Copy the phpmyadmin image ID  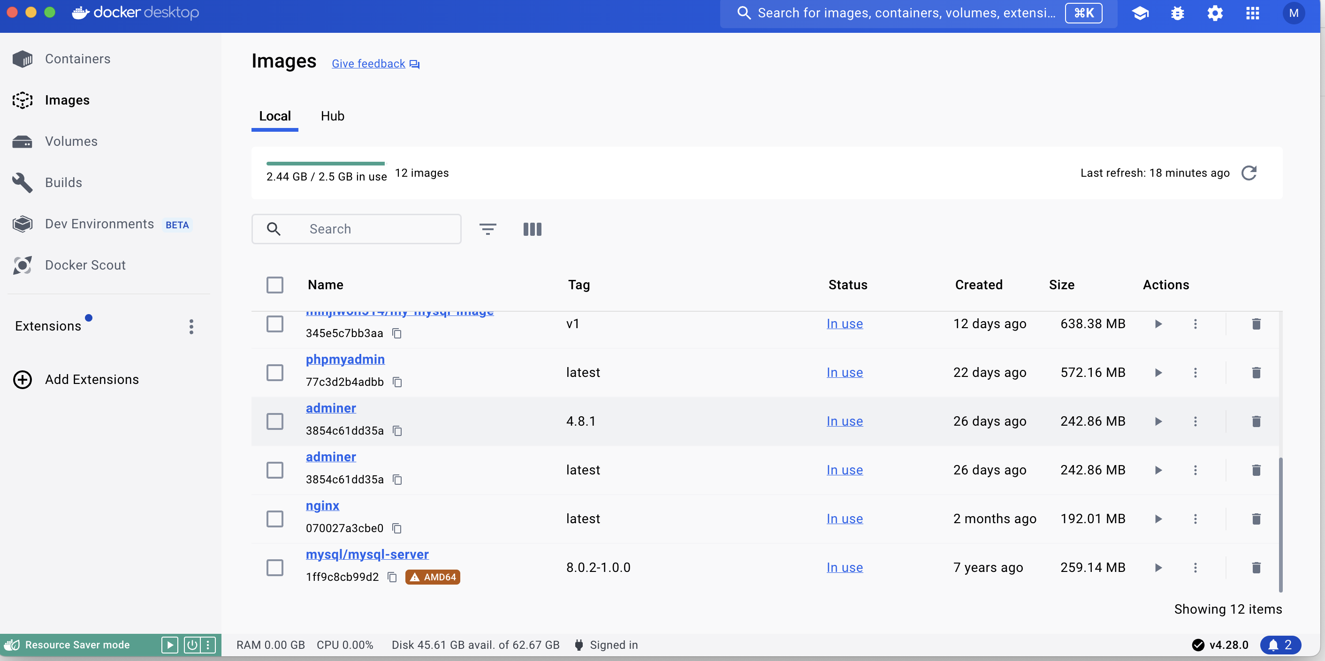tap(397, 382)
